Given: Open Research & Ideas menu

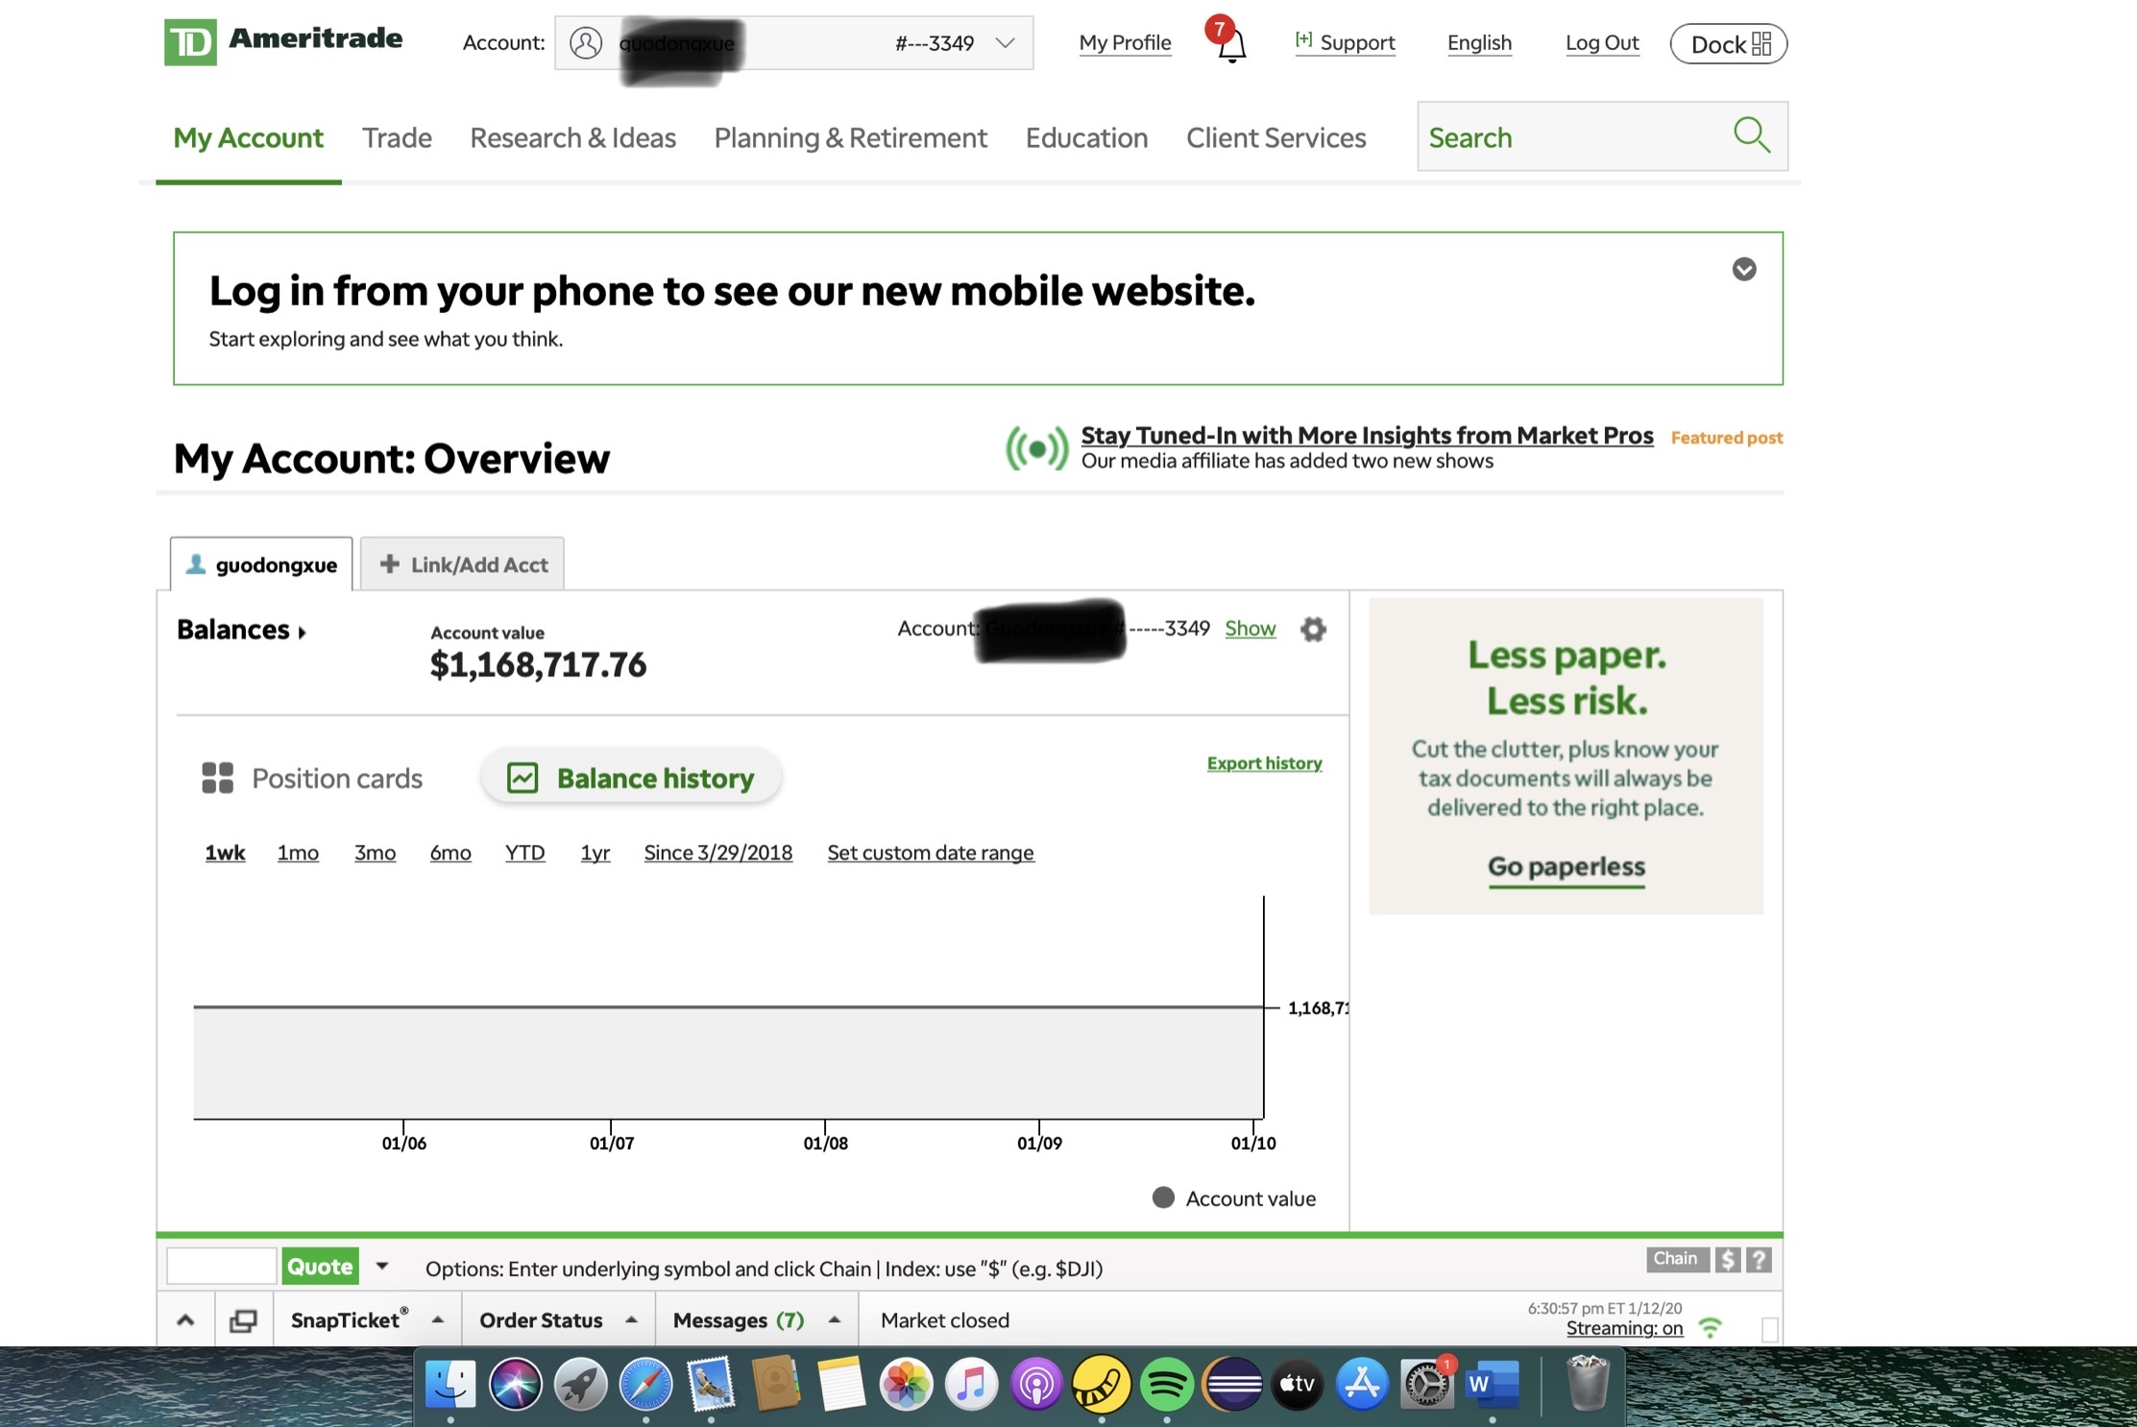Looking at the screenshot, I should point(572,138).
